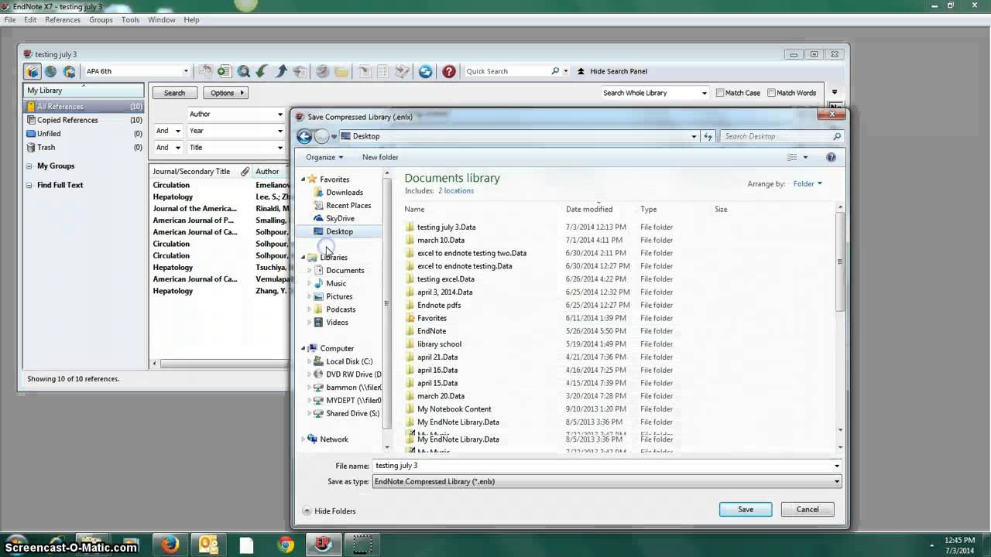Click the Search Desktop box

coord(781,136)
